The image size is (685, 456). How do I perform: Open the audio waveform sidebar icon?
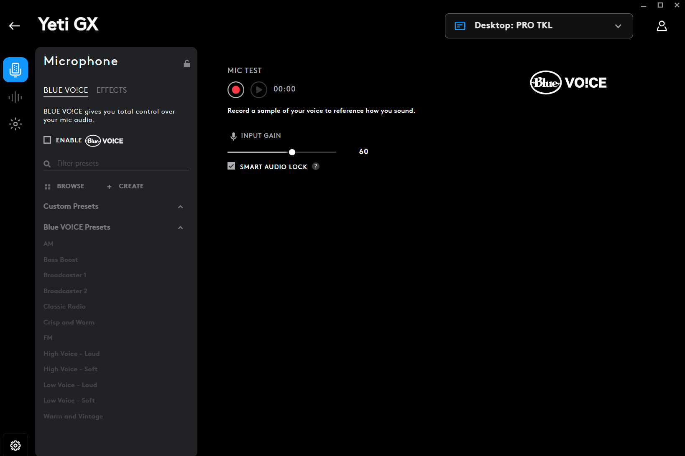click(15, 97)
